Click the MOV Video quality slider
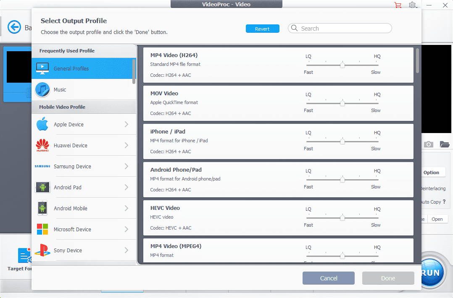The width and height of the screenshot is (453, 298). click(342, 103)
